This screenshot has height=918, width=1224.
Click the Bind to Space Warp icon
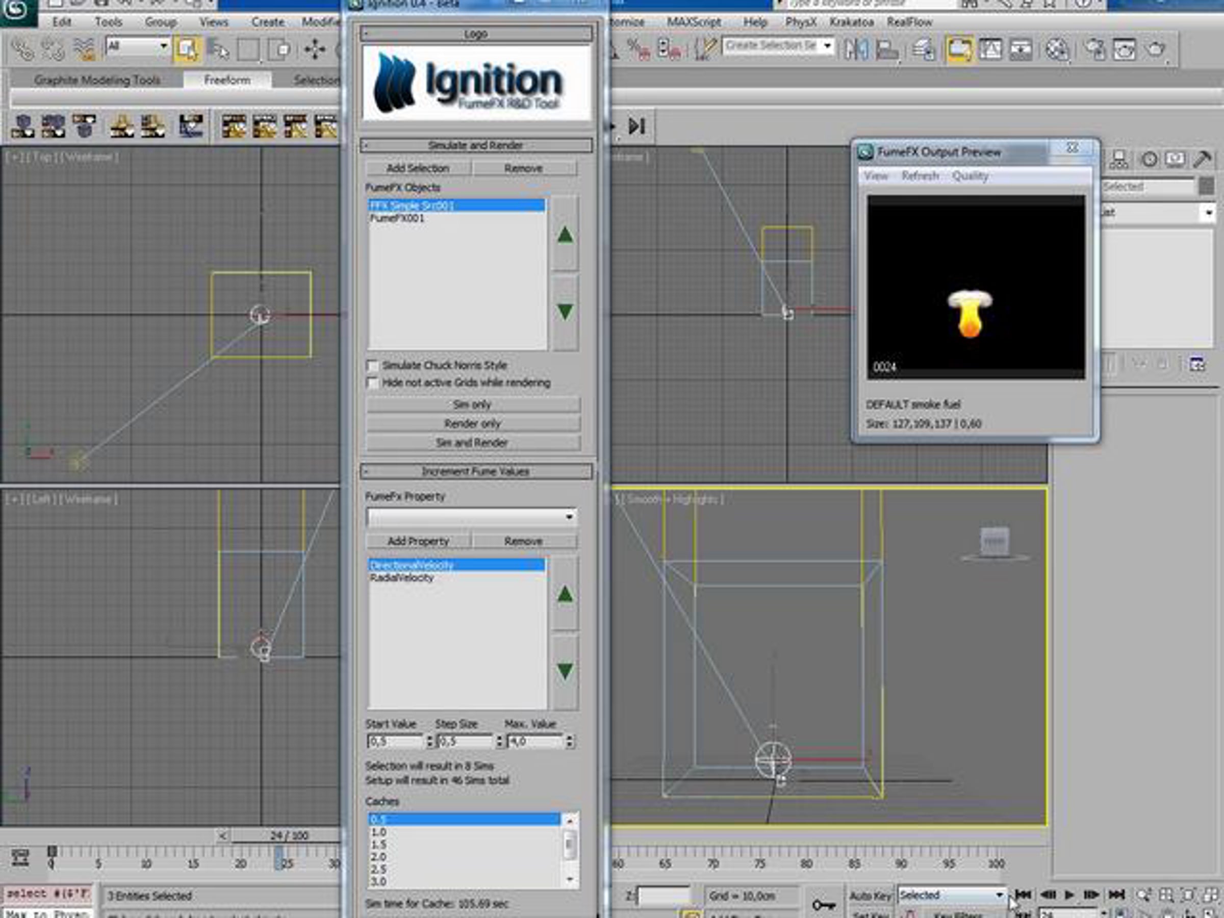point(84,50)
